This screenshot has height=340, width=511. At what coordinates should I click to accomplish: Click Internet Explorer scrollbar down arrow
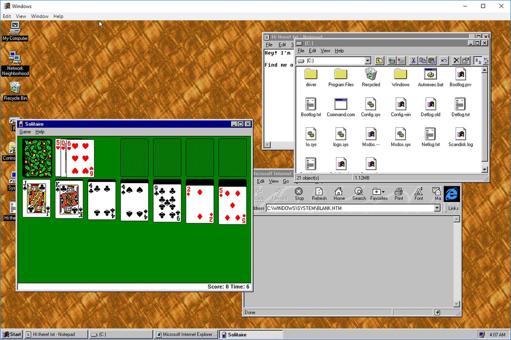[x=456, y=304]
